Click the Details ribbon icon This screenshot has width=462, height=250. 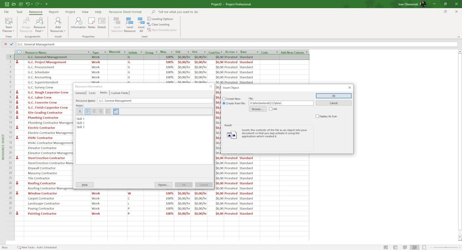click(x=102, y=23)
